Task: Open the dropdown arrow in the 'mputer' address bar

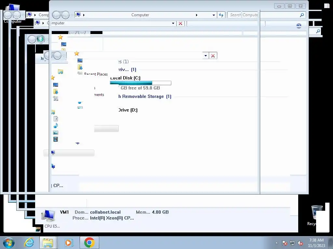Action: pos(173,23)
